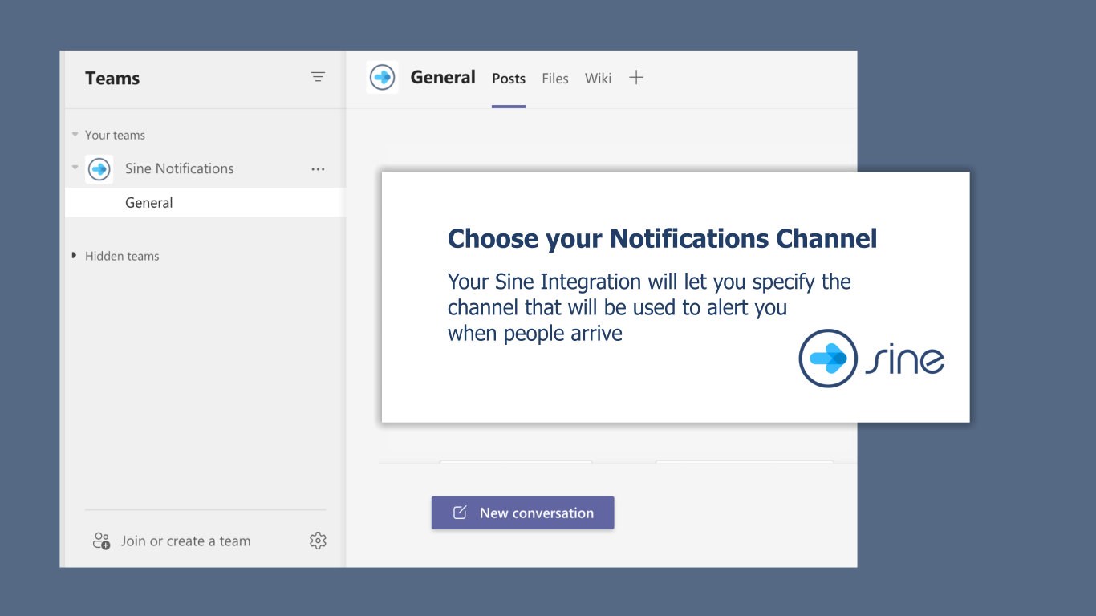Image resolution: width=1096 pixels, height=616 pixels.
Task: Open team management settings gear
Action: coord(318,541)
